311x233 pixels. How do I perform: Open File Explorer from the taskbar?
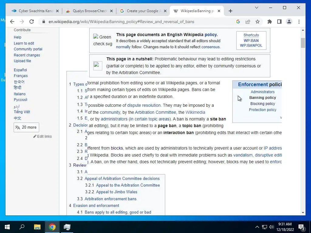coord(37,227)
